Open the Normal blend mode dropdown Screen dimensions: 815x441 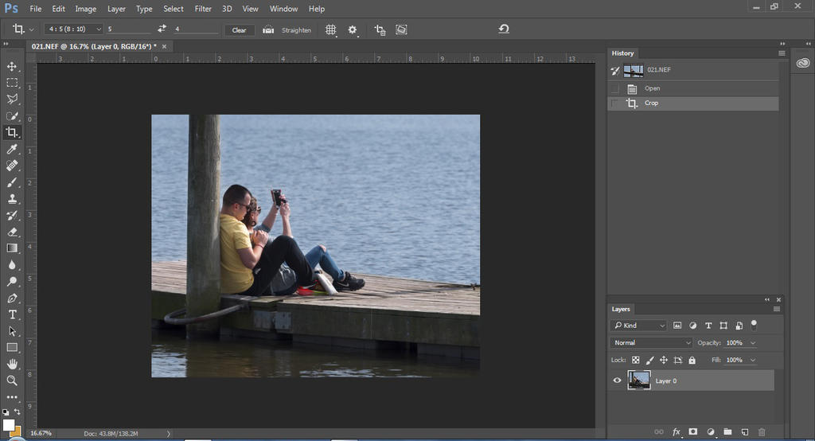point(651,342)
